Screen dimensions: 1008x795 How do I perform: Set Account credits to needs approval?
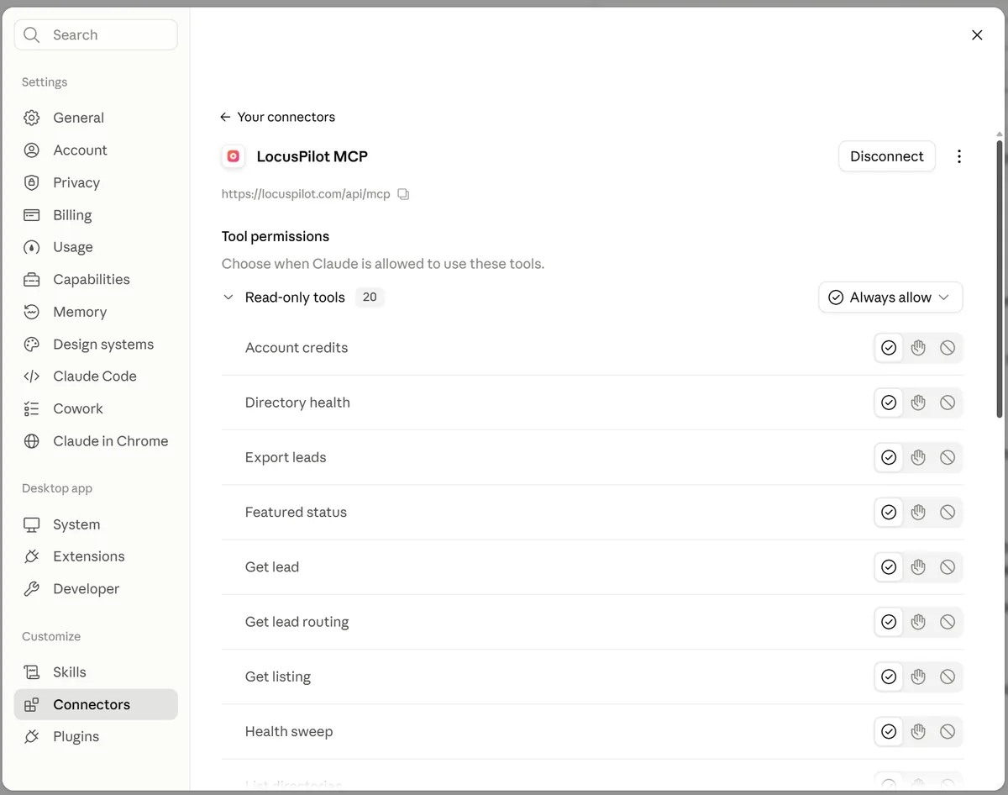click(918, 348)
